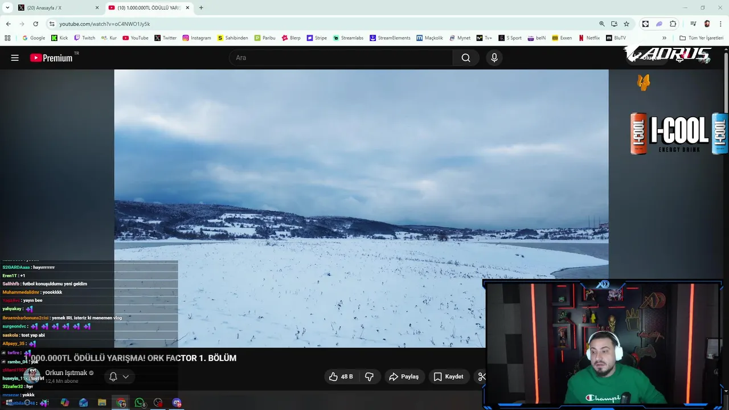Navigate back with the back arrow
Screen dimensions: 729x410
point(8,24)
